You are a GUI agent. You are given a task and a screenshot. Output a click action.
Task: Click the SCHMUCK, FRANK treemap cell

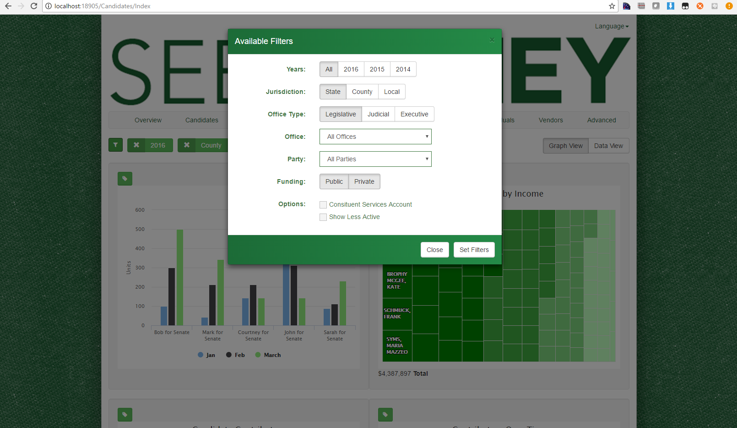397,314
